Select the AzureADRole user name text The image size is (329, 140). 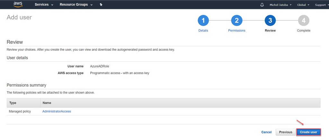tap(100, 66)
